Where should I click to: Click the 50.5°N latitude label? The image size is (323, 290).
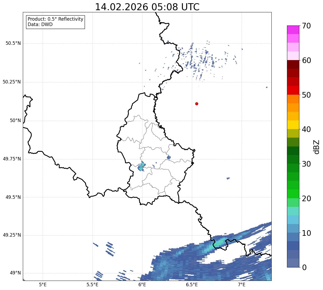pos(13,43)
